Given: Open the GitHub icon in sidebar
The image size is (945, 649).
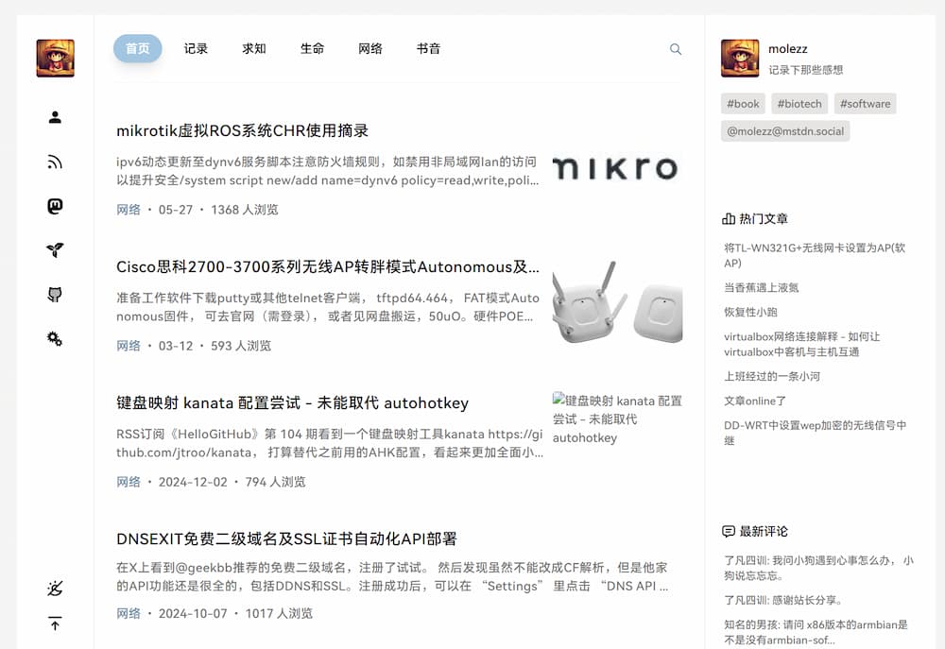Looking at the screenshot, I should coord(55,295).
